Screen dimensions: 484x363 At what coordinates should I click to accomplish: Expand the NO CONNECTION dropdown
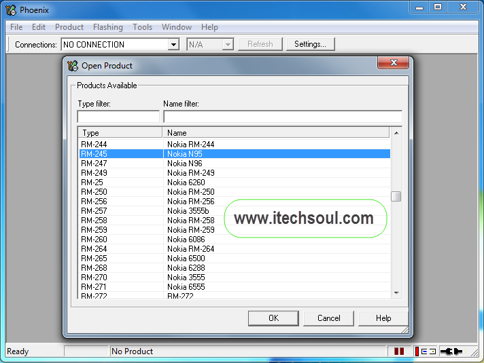point(174,45)
